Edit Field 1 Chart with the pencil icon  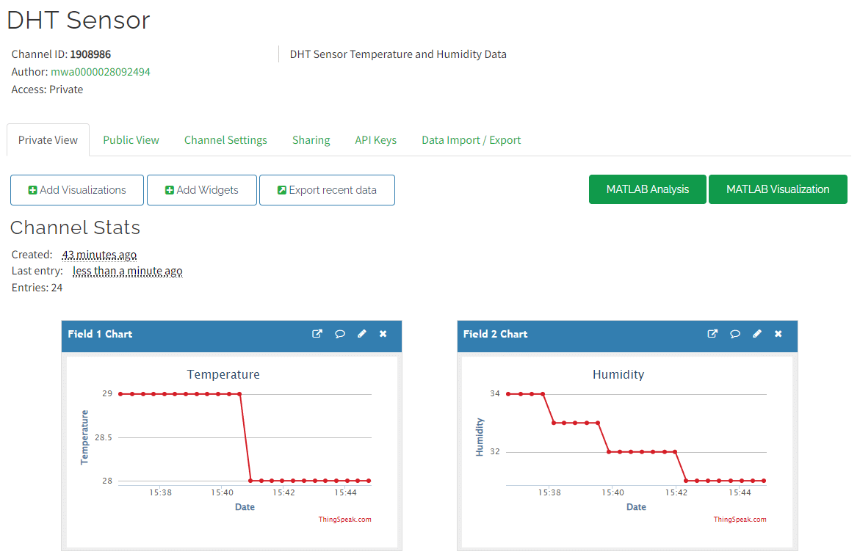[x=361, y=333]
